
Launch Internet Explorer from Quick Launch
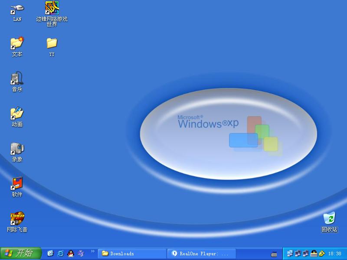(x=61, y=253)
